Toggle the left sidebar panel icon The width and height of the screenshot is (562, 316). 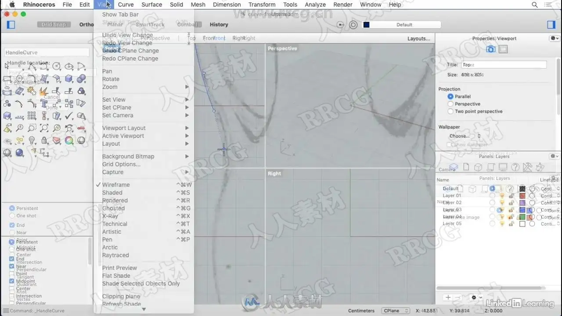pos(11,25)
